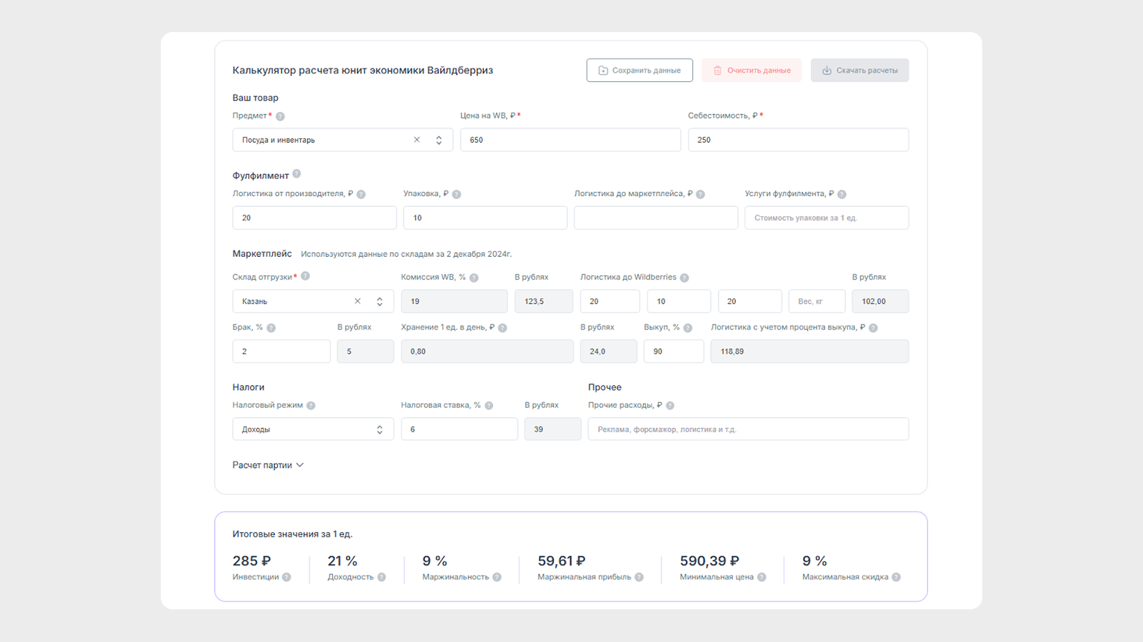Clear the Посуда и инвентарь selection

click(x=416, y=140)
